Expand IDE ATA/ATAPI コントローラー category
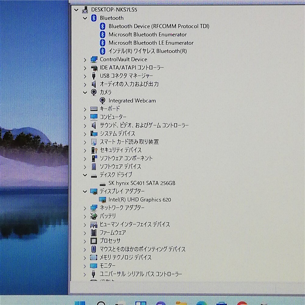 tap(85, 68)
